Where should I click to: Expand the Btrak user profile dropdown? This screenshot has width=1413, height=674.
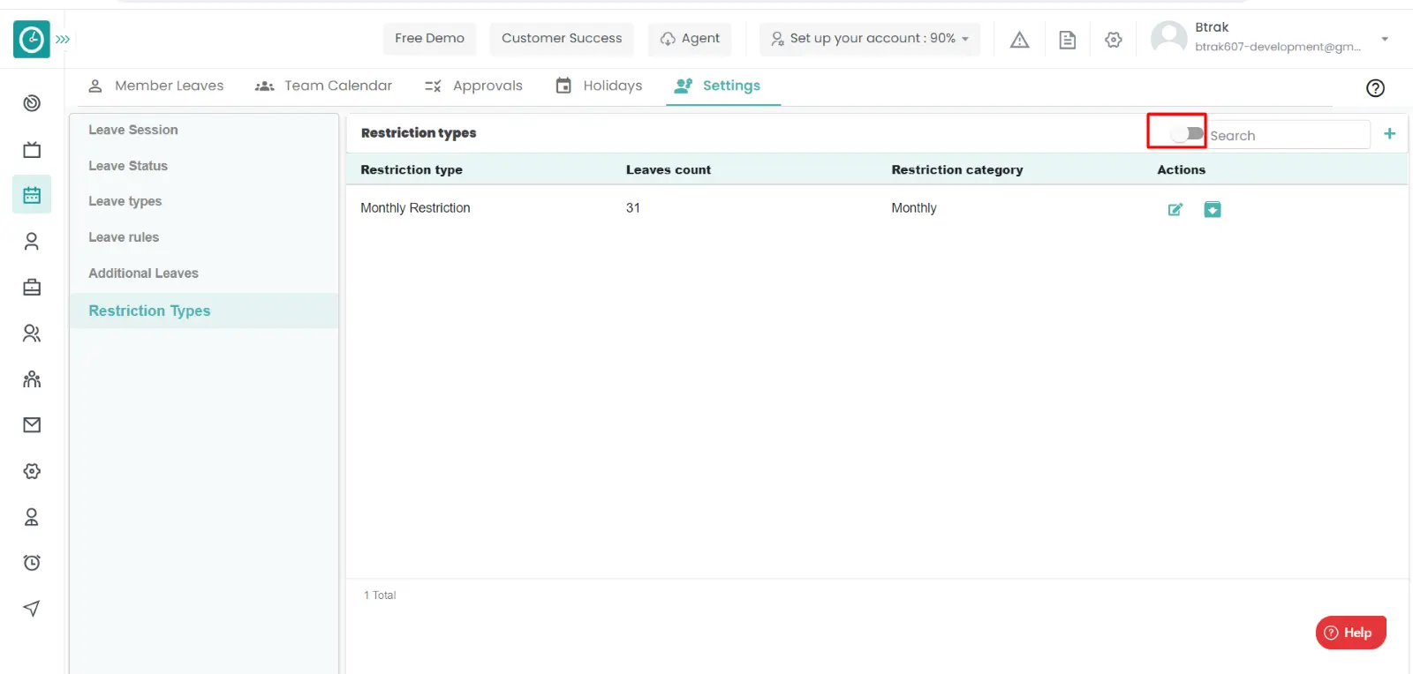pyautogui.click(x=1384, y=39)
